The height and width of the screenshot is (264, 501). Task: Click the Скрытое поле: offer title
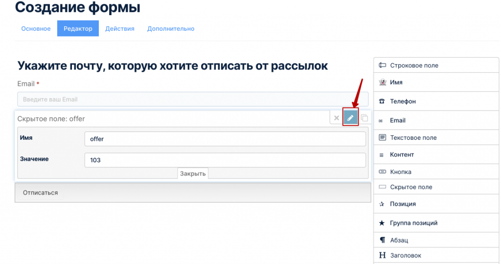tap(51, 119)
